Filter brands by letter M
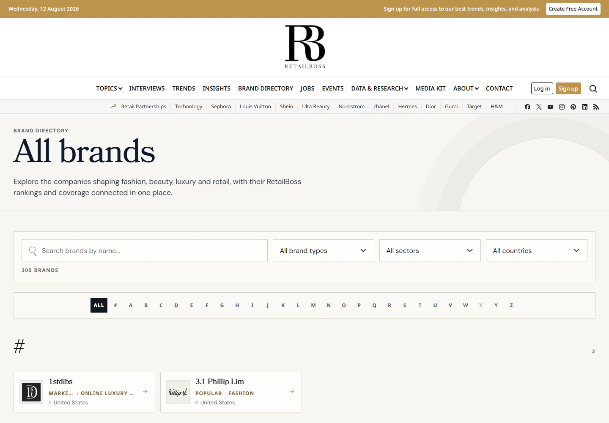The height and width of the screenshot is (423, 609). click(x=313, y=305)
